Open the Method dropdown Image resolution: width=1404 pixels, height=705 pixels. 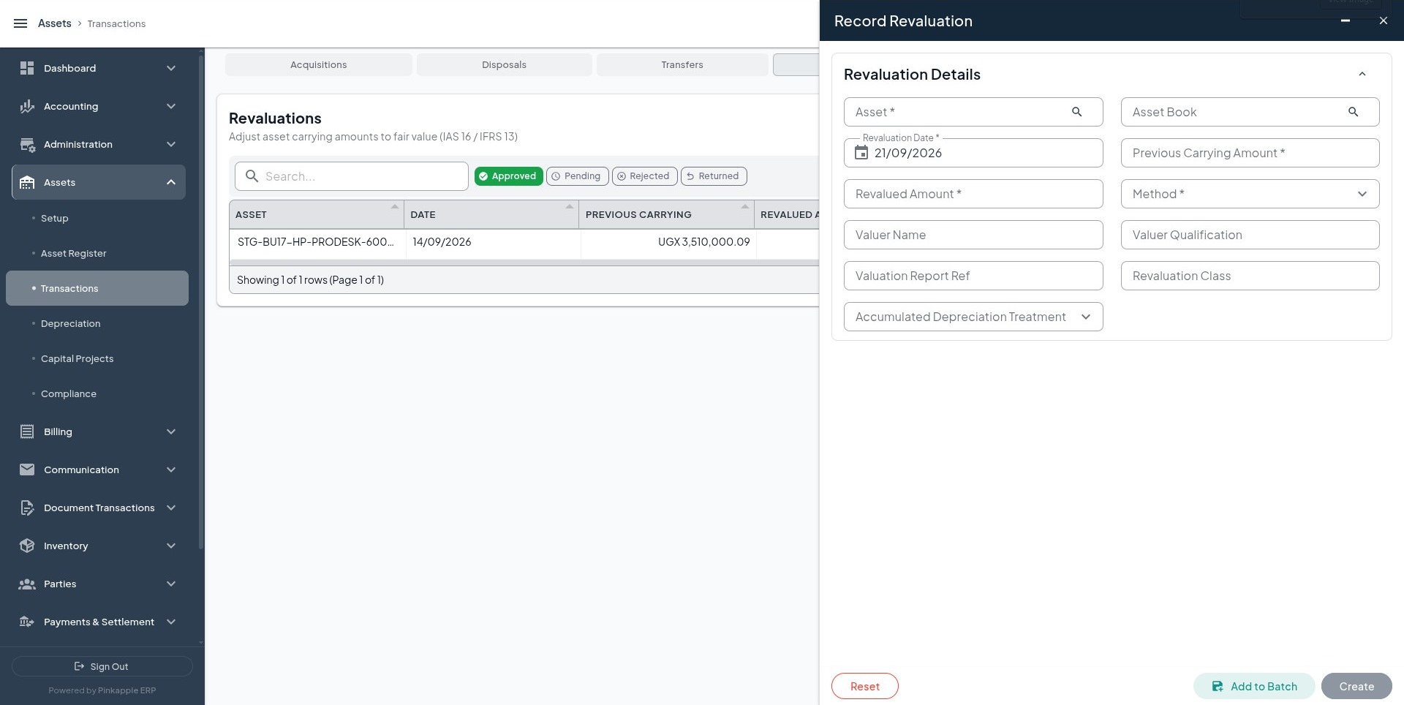coord(1250,194)
